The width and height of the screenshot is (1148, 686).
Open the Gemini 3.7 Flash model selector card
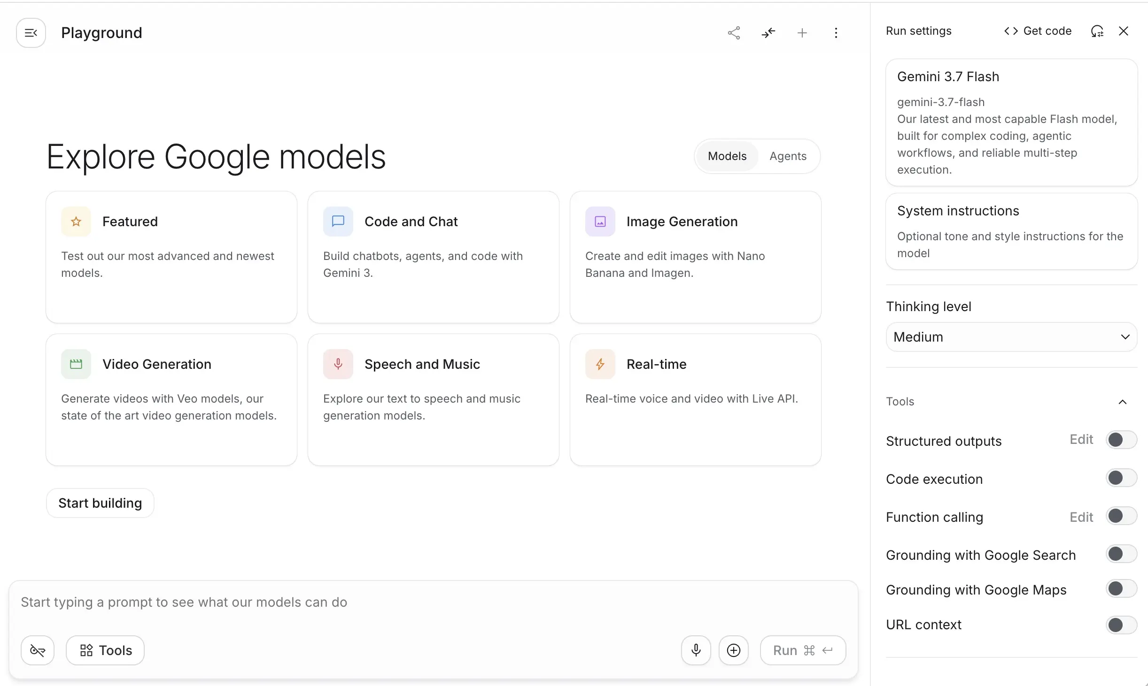coord(1012,122)
